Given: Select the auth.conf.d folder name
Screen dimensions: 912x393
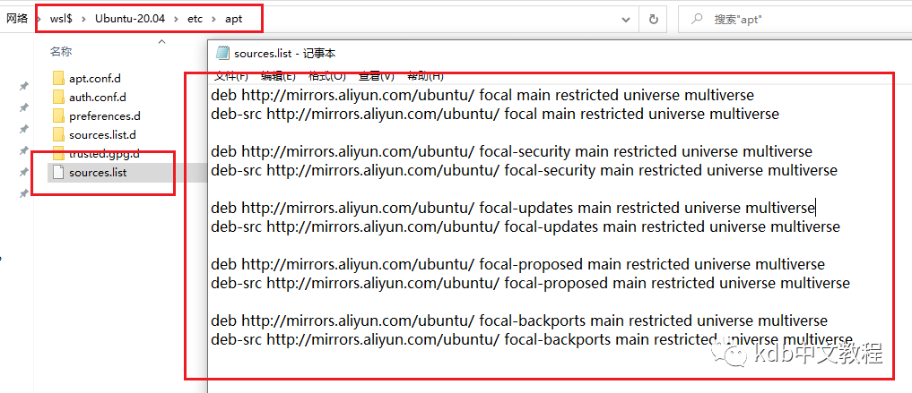Looking at the screenshot, I should (x=98, y=98).
